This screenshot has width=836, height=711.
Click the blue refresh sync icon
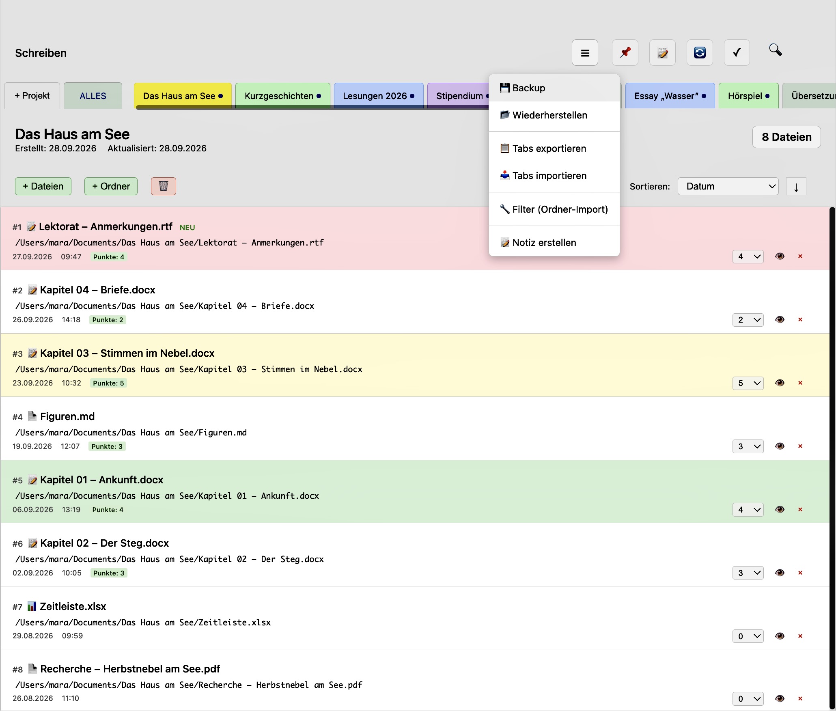click(x=700, y=53)
